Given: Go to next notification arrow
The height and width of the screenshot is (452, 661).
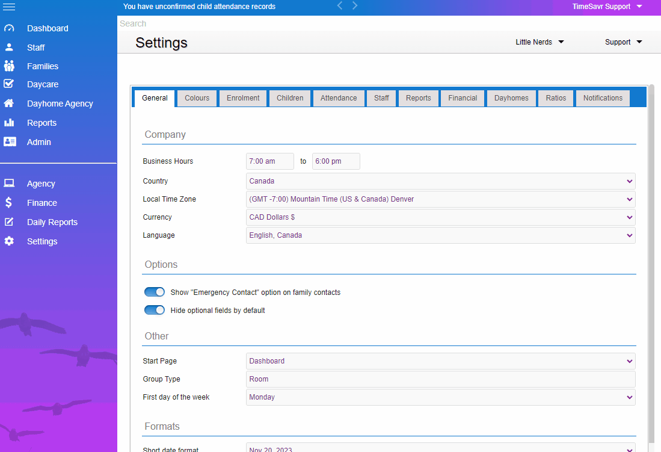Looking at the screenshot, I should coord(355,5).
